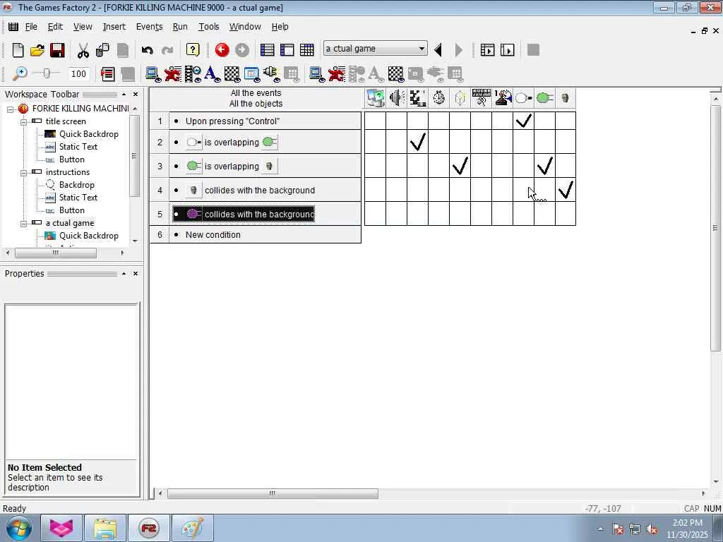Open the Edit menu
This screenshot has width=723, height=542.
point(55,27)
